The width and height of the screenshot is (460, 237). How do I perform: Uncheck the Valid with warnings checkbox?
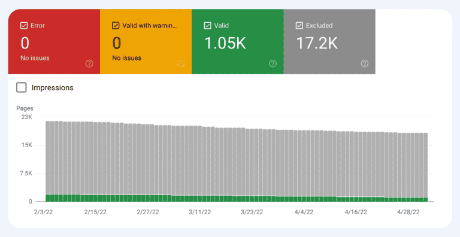116,26
